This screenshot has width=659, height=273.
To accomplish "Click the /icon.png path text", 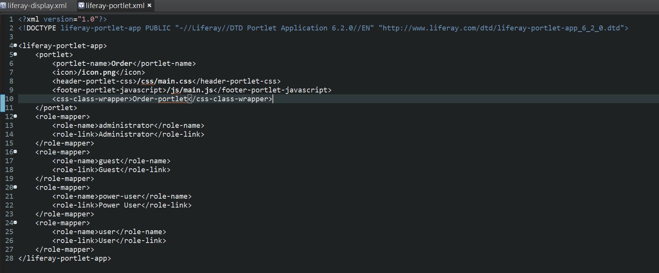I will 97,72.
